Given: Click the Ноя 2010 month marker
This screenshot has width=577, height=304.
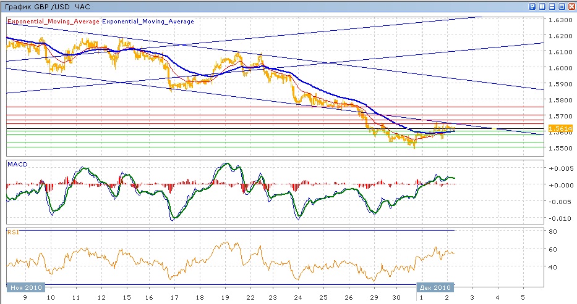Looking at the screenshot, I should click(26, 287).
